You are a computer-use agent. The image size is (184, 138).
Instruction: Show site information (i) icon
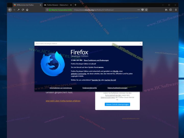tap(47, 10)
